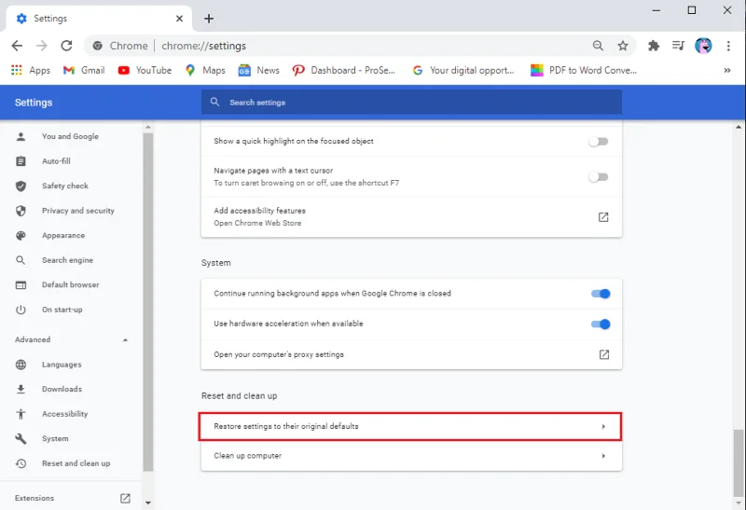Image resolution: width=746 pixels, height=510 pixels.
Task: Disable continue running background apps toggle
Action: [x=601, y=294]
